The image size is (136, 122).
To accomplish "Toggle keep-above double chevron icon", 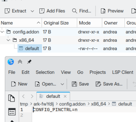I will [20, 62].
